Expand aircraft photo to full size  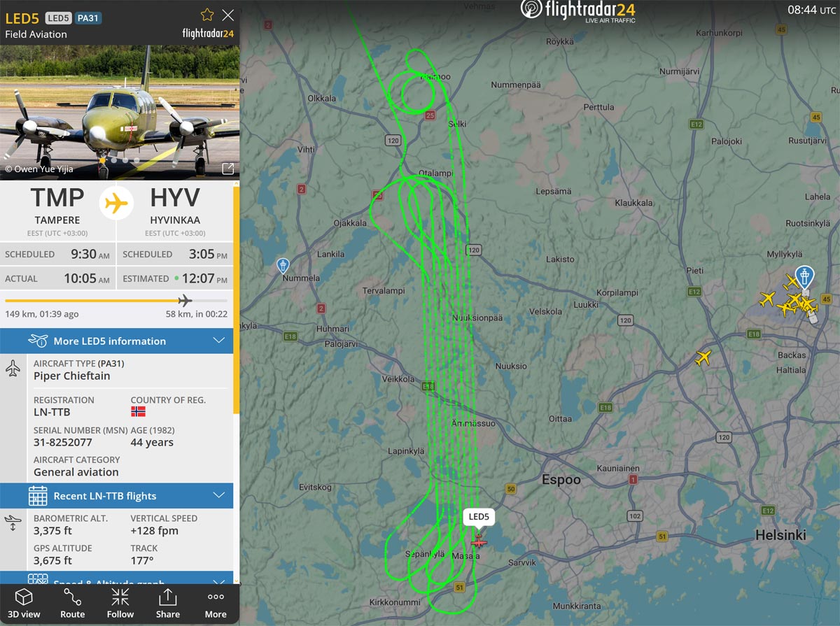pos(227,169)
